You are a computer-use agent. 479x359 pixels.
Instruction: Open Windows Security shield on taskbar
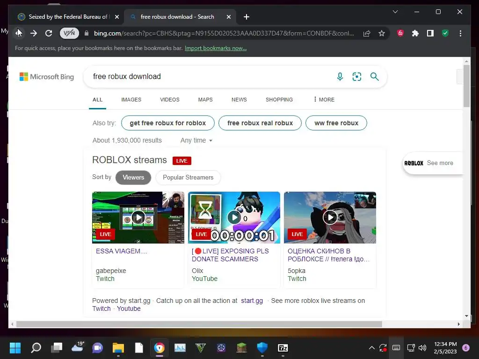[x=262, y=348]
